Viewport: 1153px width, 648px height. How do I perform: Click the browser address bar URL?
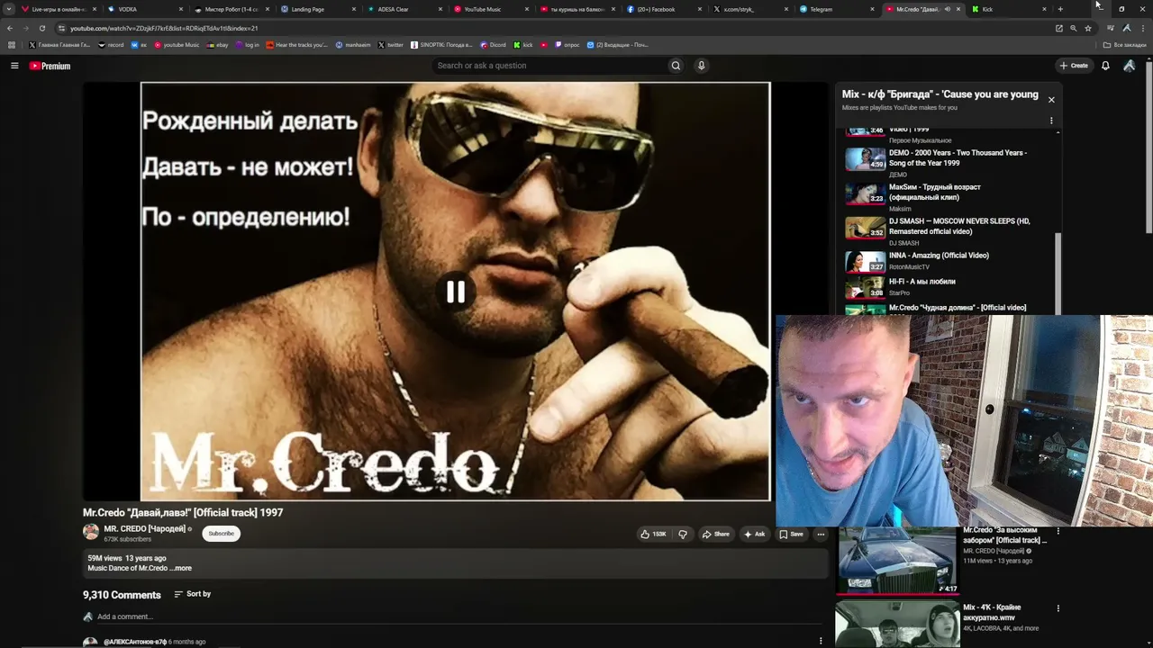[x=164, y=28]
